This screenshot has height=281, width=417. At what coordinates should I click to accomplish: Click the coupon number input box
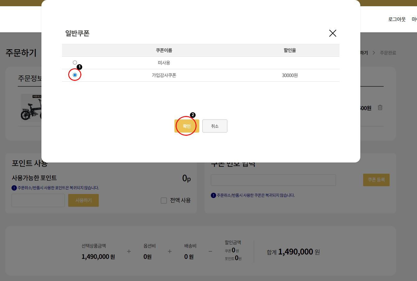[x=273, y=180]
